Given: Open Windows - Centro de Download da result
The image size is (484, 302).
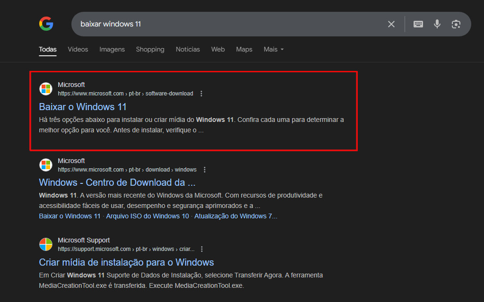Looking at the screenshot, I should (x=117, y=182).
